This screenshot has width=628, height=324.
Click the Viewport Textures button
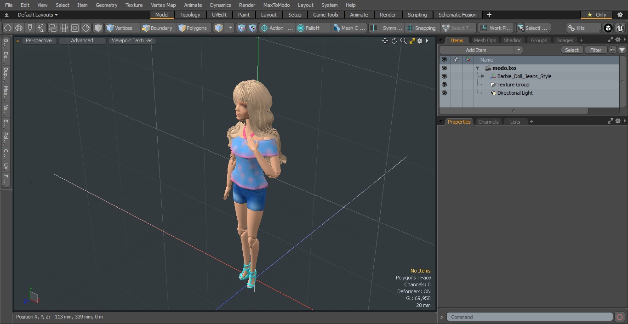(x=132, y=40)
